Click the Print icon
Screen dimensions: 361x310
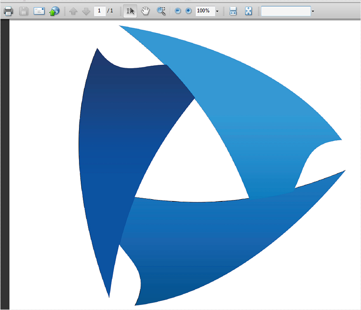click(x=8, y=11)
